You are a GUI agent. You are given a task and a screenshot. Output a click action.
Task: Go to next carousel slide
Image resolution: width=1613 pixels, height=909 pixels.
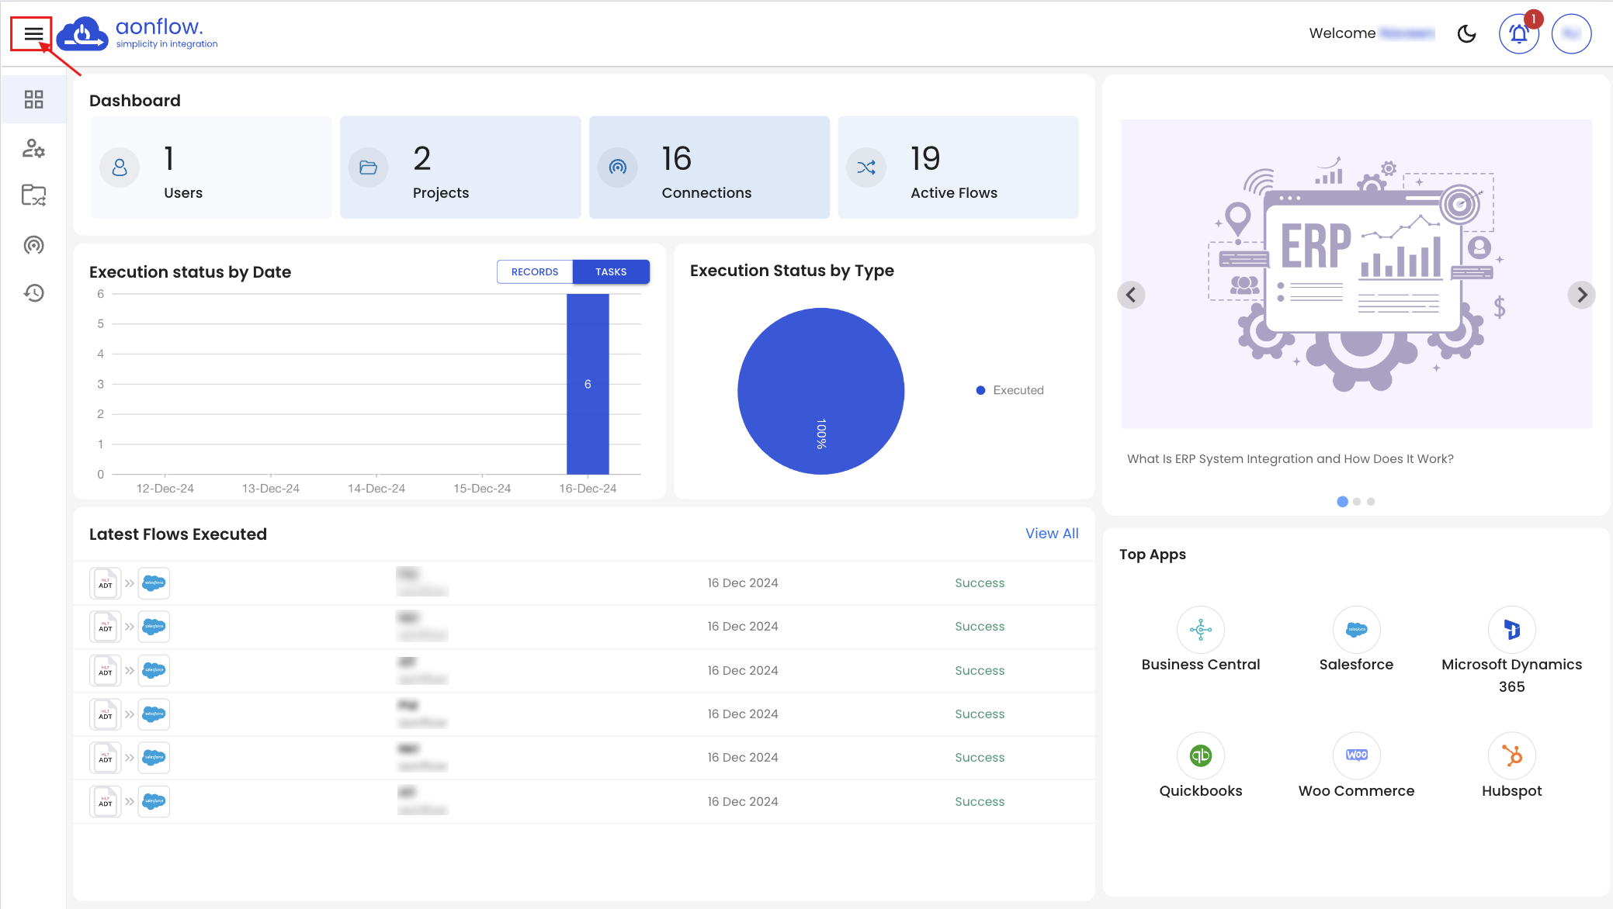pyautogui.click(x=1581, y=295)
